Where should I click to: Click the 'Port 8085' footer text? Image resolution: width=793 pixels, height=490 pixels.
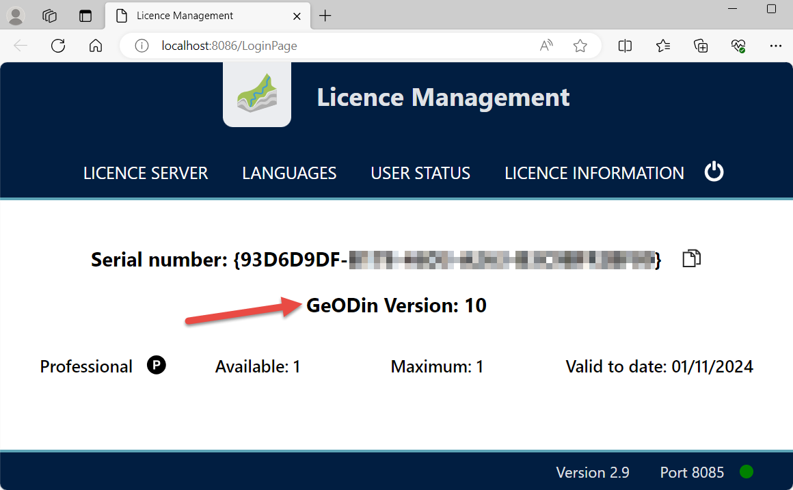click(x=692, y=472)
